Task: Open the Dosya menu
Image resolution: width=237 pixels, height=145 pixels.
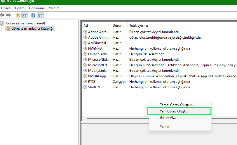Action: [6, 8]
